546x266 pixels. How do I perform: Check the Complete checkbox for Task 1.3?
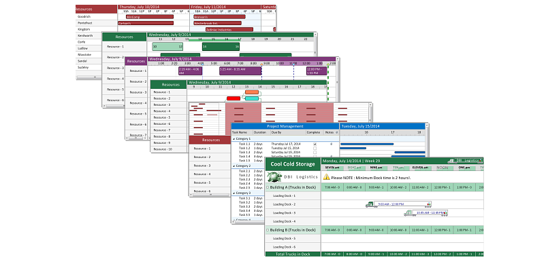click(x=315, y=152)
